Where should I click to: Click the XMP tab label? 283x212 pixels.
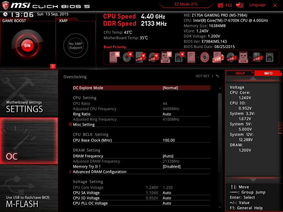[63, 21]
